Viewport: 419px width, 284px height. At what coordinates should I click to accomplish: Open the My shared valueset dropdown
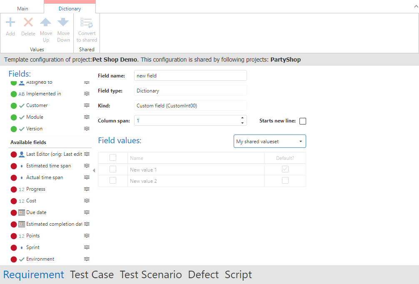click(269, 142)
